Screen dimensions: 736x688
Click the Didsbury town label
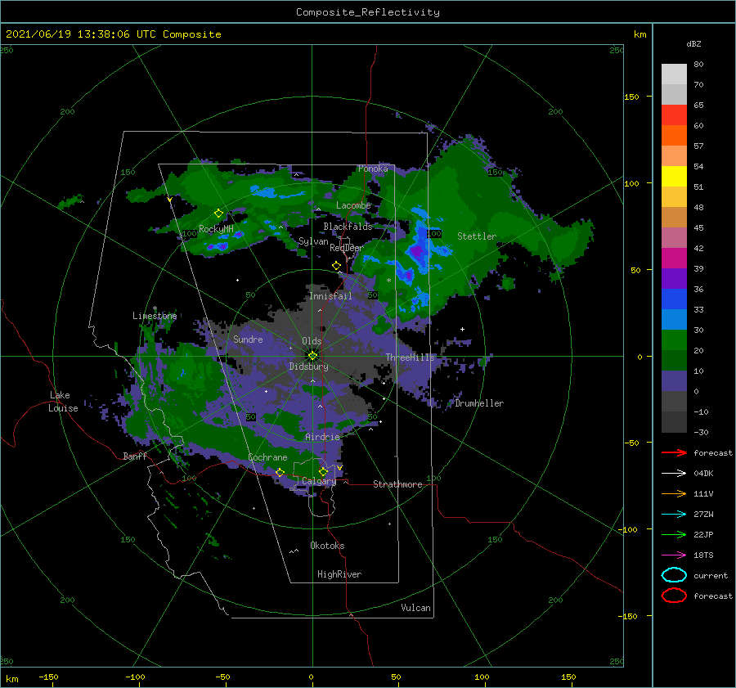tap(309, 366)
